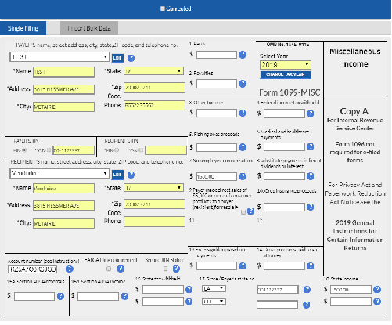Click the recipient Name field
392x325 pixels.
(x=63, y=189)
